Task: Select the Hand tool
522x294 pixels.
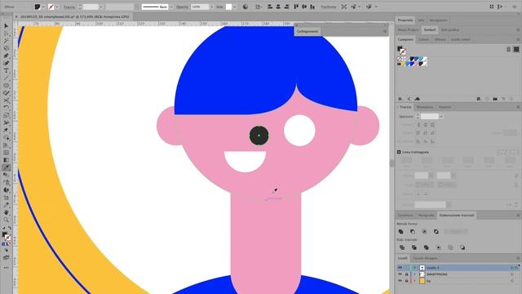Action: (x=7, y=212)
